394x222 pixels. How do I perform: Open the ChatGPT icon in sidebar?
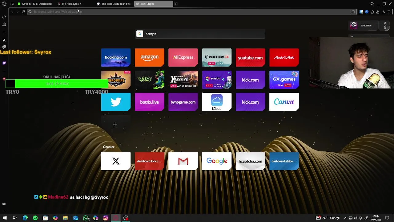4,47
